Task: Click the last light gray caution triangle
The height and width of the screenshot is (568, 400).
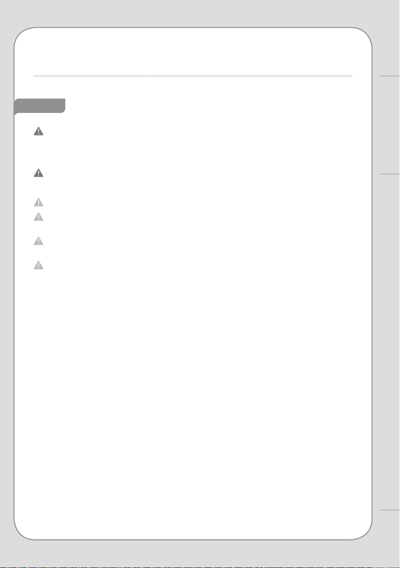Action: 39,265
